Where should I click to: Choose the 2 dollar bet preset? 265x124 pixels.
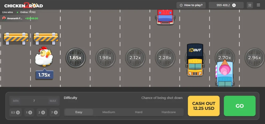tap(40, 112)
